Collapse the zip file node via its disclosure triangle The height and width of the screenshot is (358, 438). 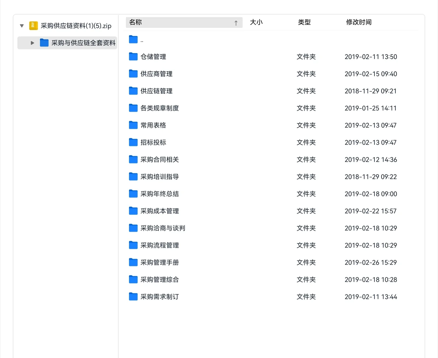tap(21, 26)
